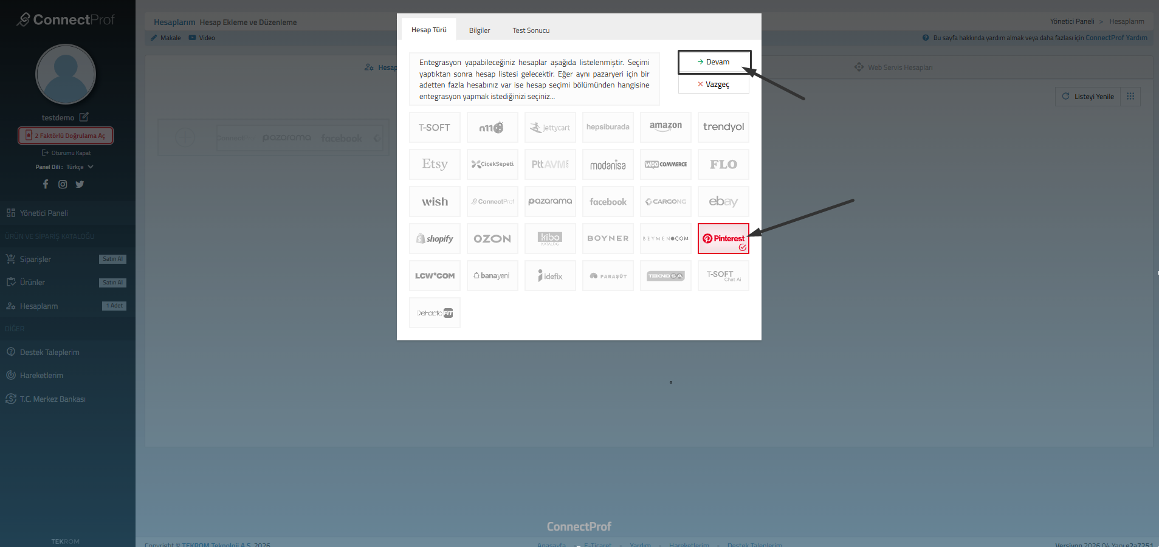
Task: Click the Listeyi Yenile refresh button
Action: click(x=1088, y=97)
